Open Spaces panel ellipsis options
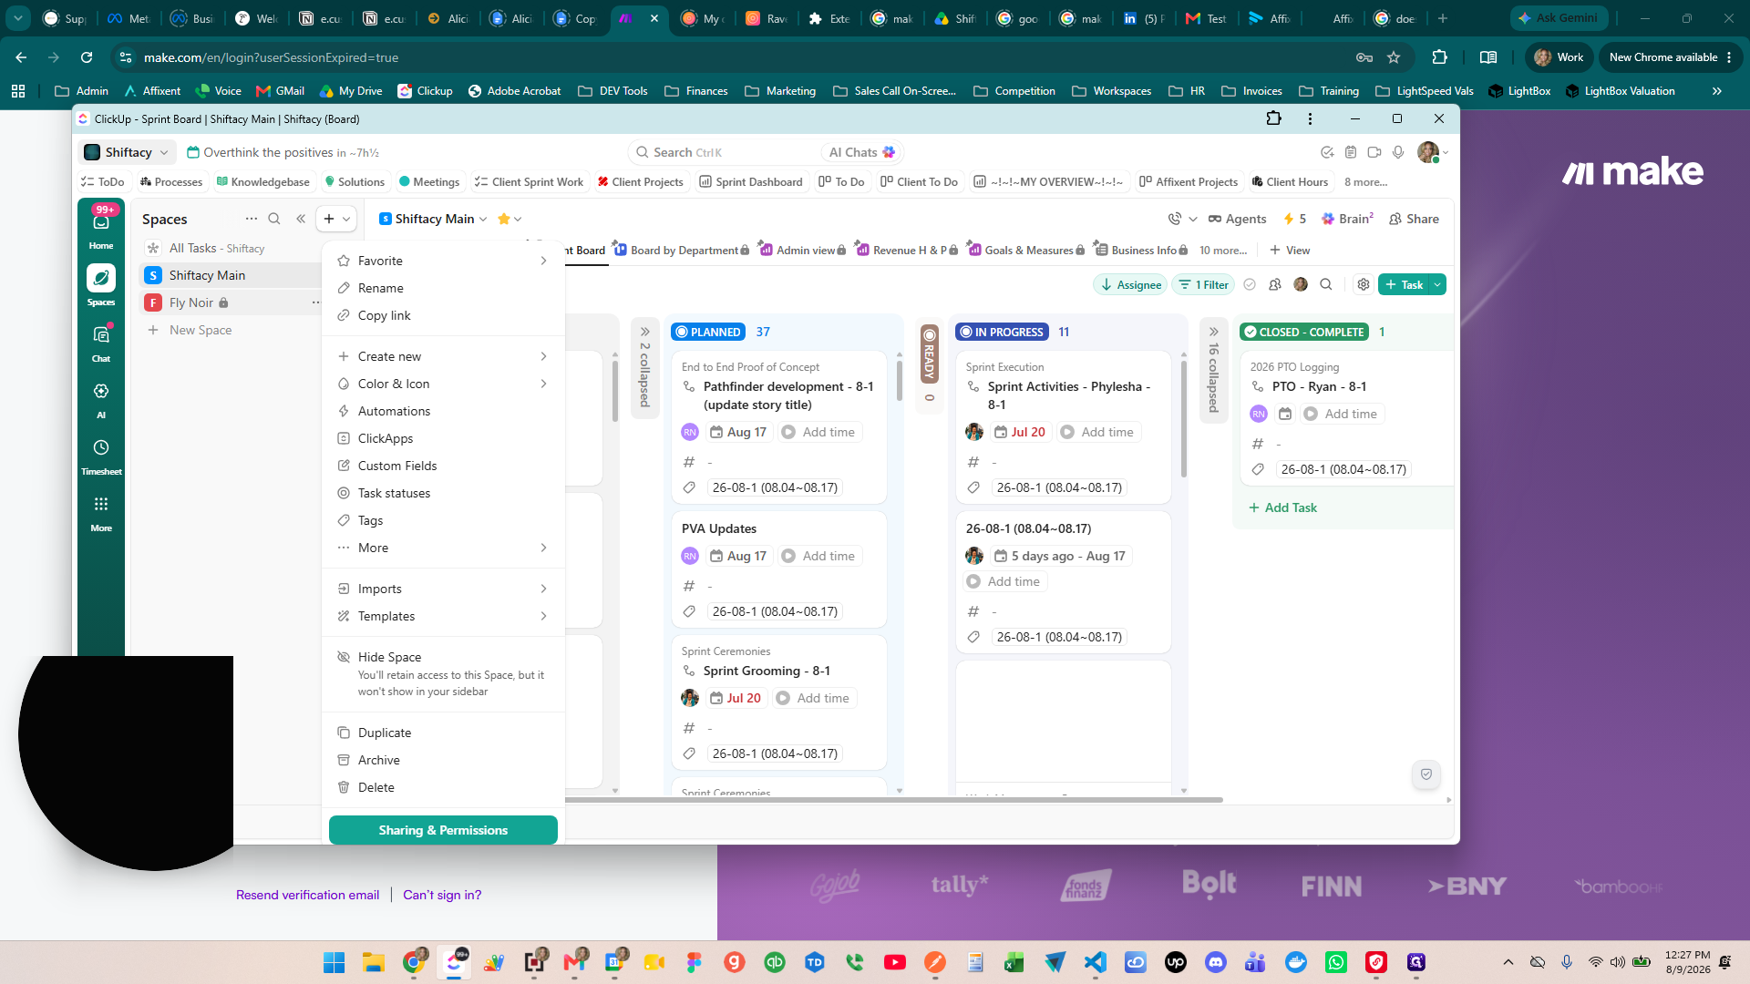 pos(252,219)
